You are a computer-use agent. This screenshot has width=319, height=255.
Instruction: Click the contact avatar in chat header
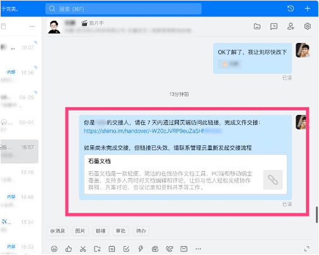pyautogui.click(x=54, y=27)
